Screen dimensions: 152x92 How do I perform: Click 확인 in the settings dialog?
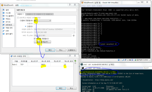pyautogui.click(x=50, y=50)
